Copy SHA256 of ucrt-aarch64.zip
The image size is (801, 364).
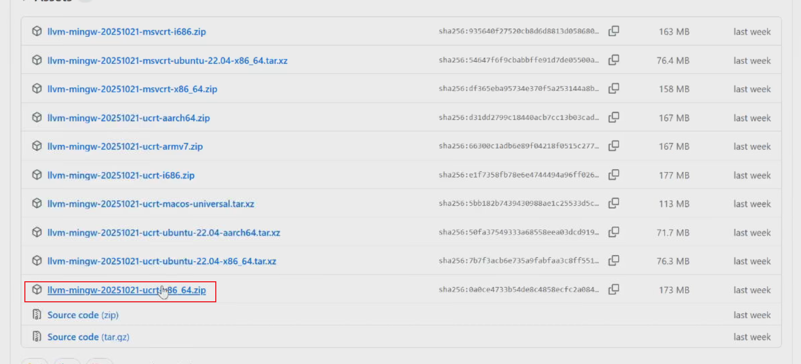(613, 117)
